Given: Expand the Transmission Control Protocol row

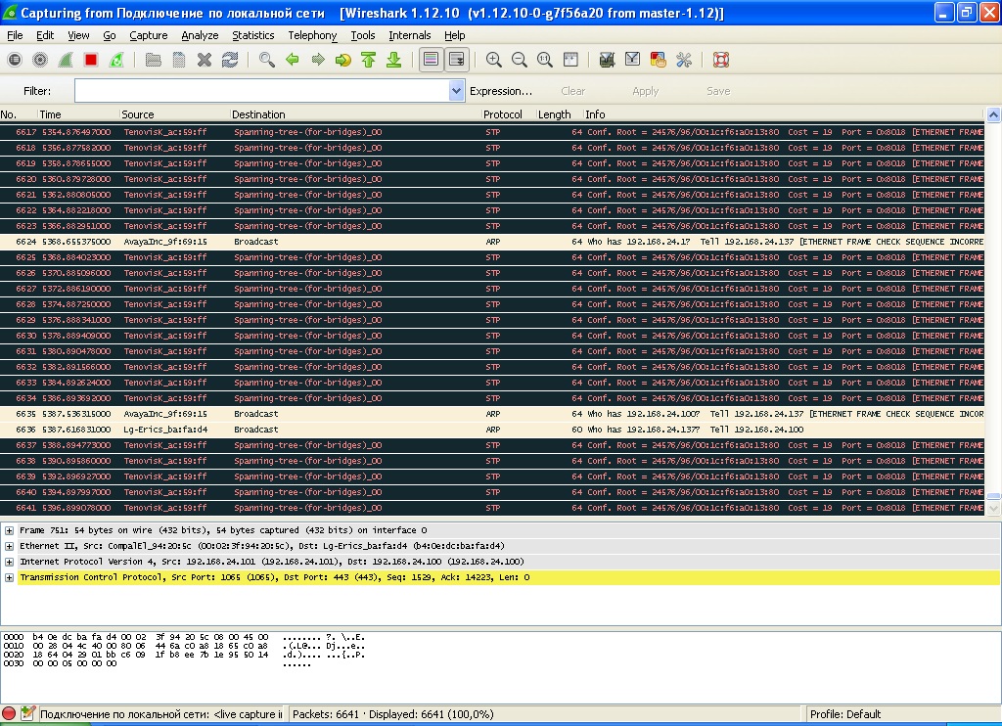Looking at the screenshot, I should click(9, 577).
